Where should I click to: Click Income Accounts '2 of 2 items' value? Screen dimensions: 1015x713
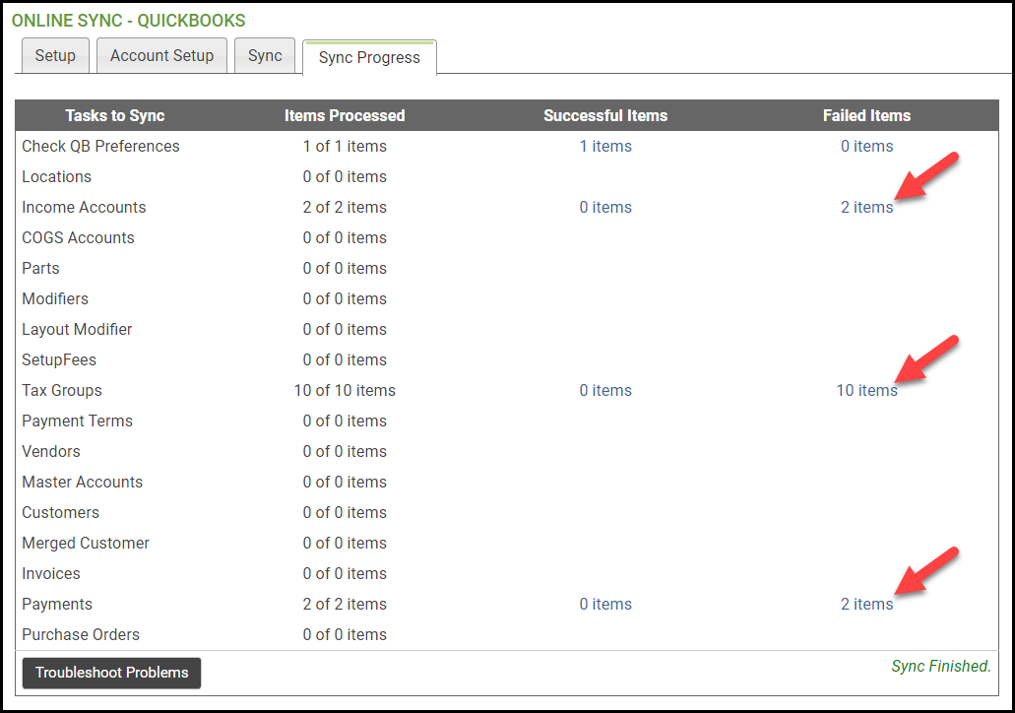(x=345, y=207)
